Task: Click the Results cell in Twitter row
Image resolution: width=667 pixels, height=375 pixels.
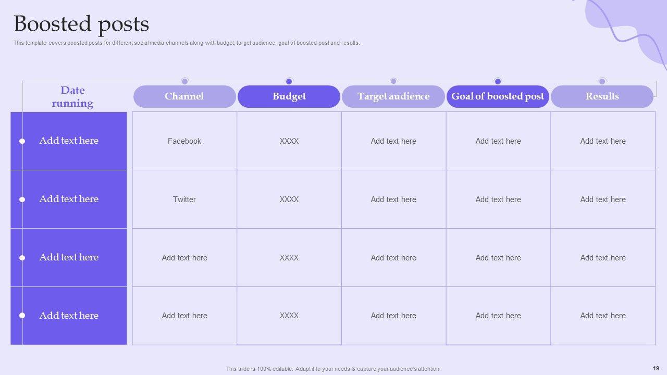Action: [x=603, y=199]
